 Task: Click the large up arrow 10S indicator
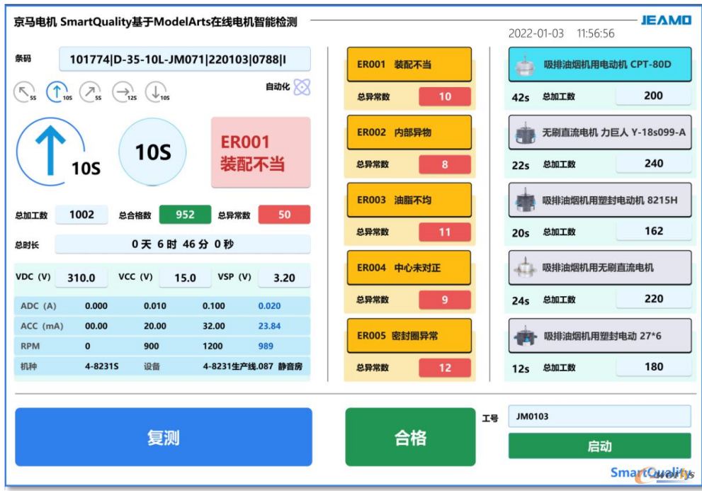pos(59,152)
